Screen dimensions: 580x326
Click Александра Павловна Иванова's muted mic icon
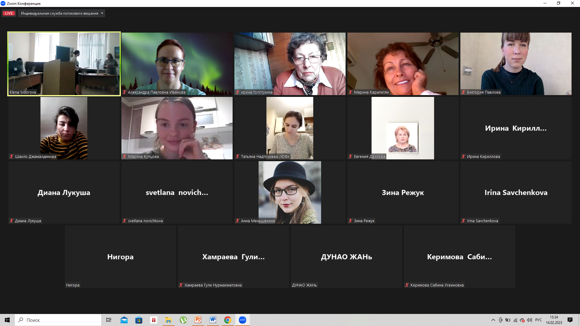[124, 92]
